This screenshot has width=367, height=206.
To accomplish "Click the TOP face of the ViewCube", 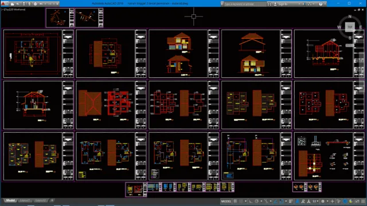I will (x=350, y=27).
